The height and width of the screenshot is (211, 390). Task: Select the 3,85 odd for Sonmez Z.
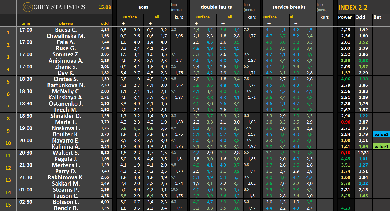105,54
